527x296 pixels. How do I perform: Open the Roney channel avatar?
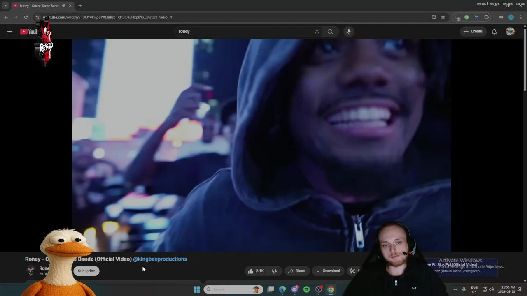coord(30,271)
